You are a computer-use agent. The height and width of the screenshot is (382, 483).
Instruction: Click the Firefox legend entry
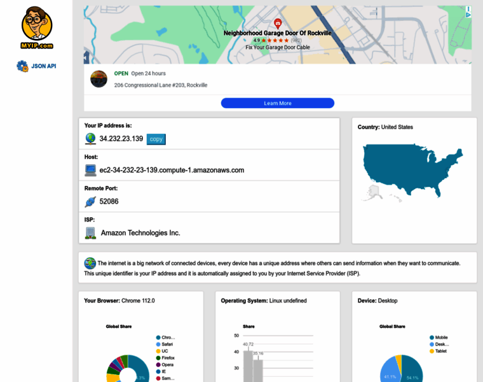coord(165,358)
